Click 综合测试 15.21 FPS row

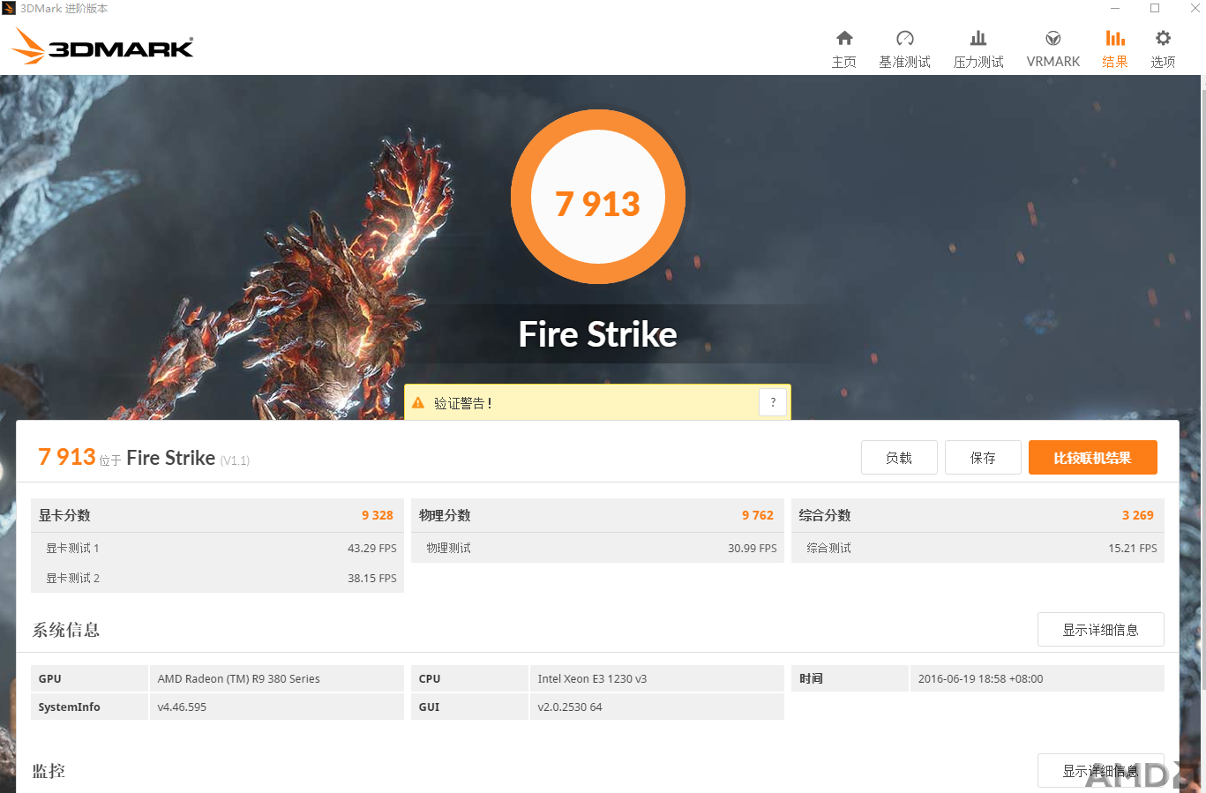click(978, 548)
